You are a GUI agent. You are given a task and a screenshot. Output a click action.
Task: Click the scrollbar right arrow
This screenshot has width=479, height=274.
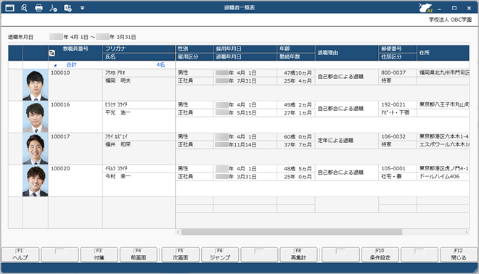point(467,232)
